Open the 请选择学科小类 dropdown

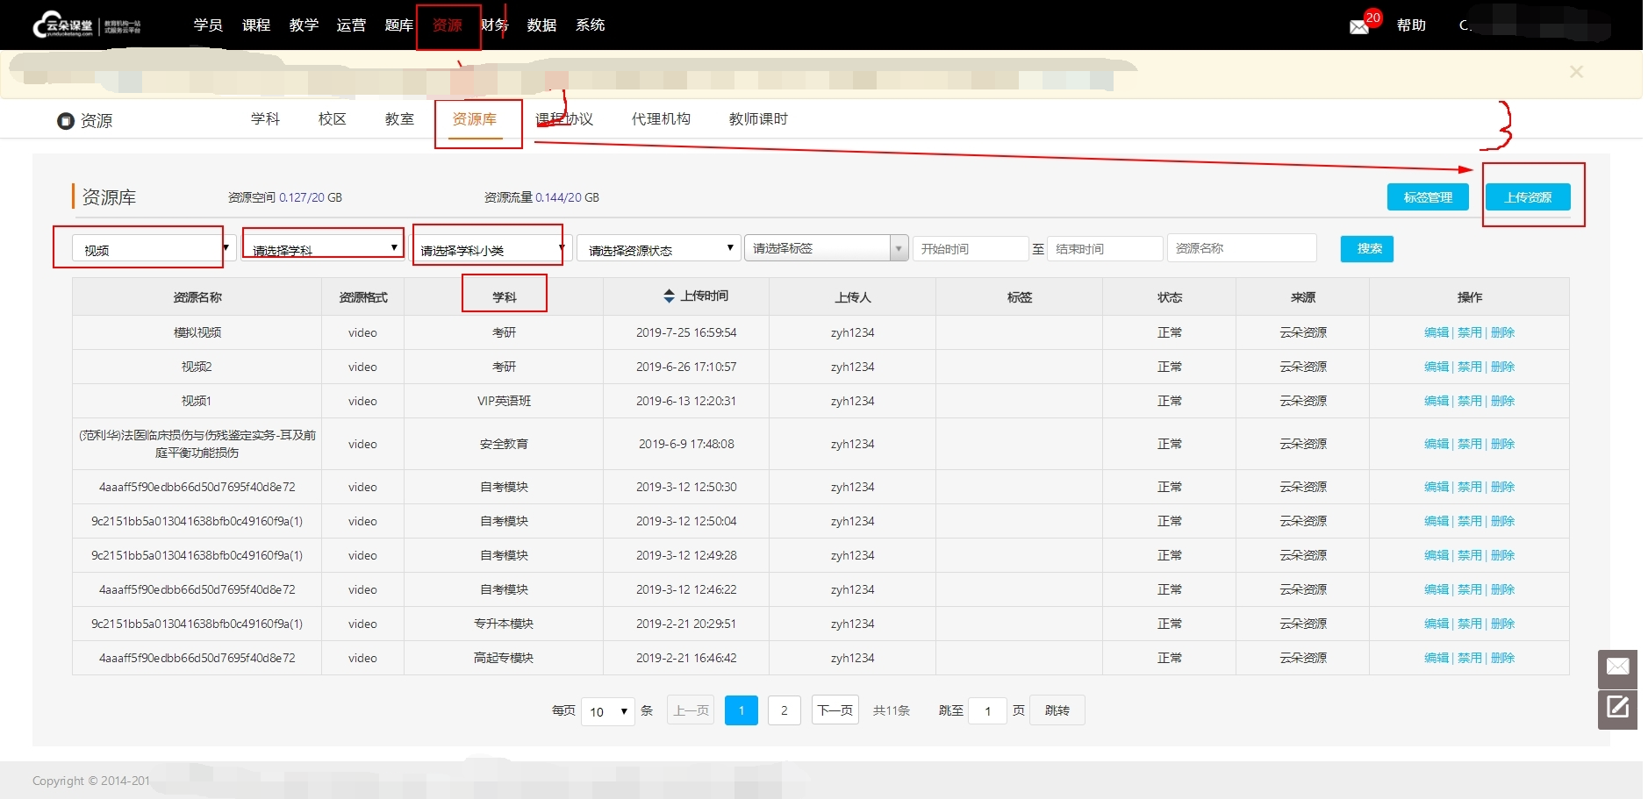click(491, 250)
